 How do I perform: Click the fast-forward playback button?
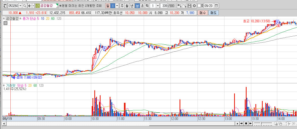coord(250,124)
